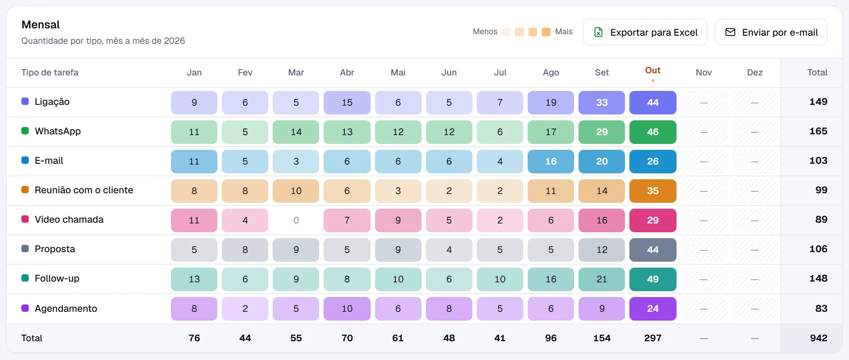Click Ligação October cell showing 44
Viewport: 849px width, 360px height.
(x=653, y=102)
